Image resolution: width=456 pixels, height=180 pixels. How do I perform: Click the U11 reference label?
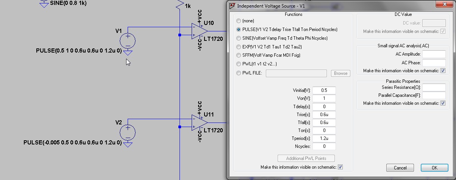(x=209, y=115)
